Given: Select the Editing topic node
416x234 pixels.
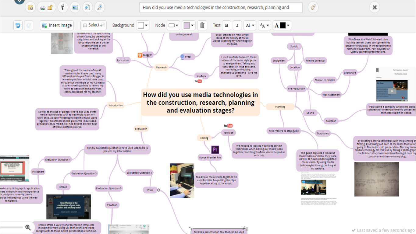Looking at the screenshot, I should coord(204,138).
